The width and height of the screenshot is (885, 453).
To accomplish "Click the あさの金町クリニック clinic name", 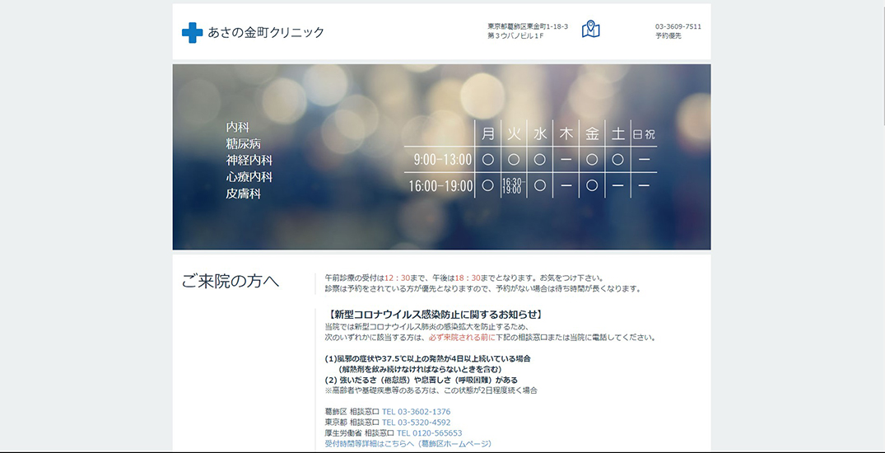I will pos(266,33).
